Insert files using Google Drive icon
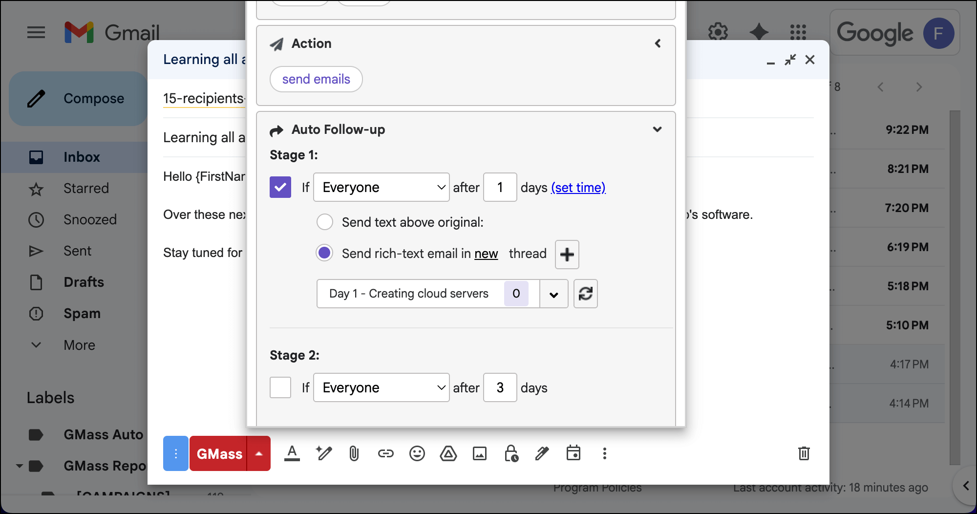The image size is (977, 514). pos(448,454)
